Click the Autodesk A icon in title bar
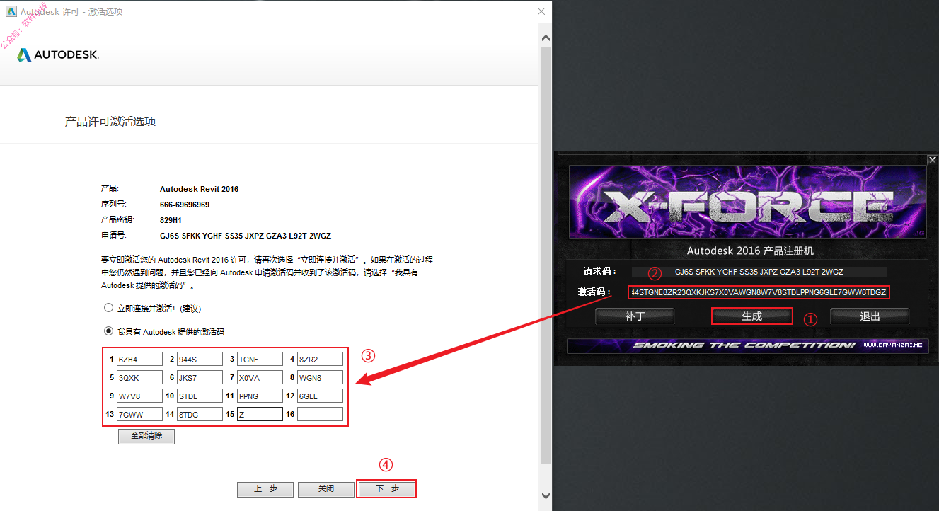939x511 pixels. pyautogui.click(x=11, y=12)
